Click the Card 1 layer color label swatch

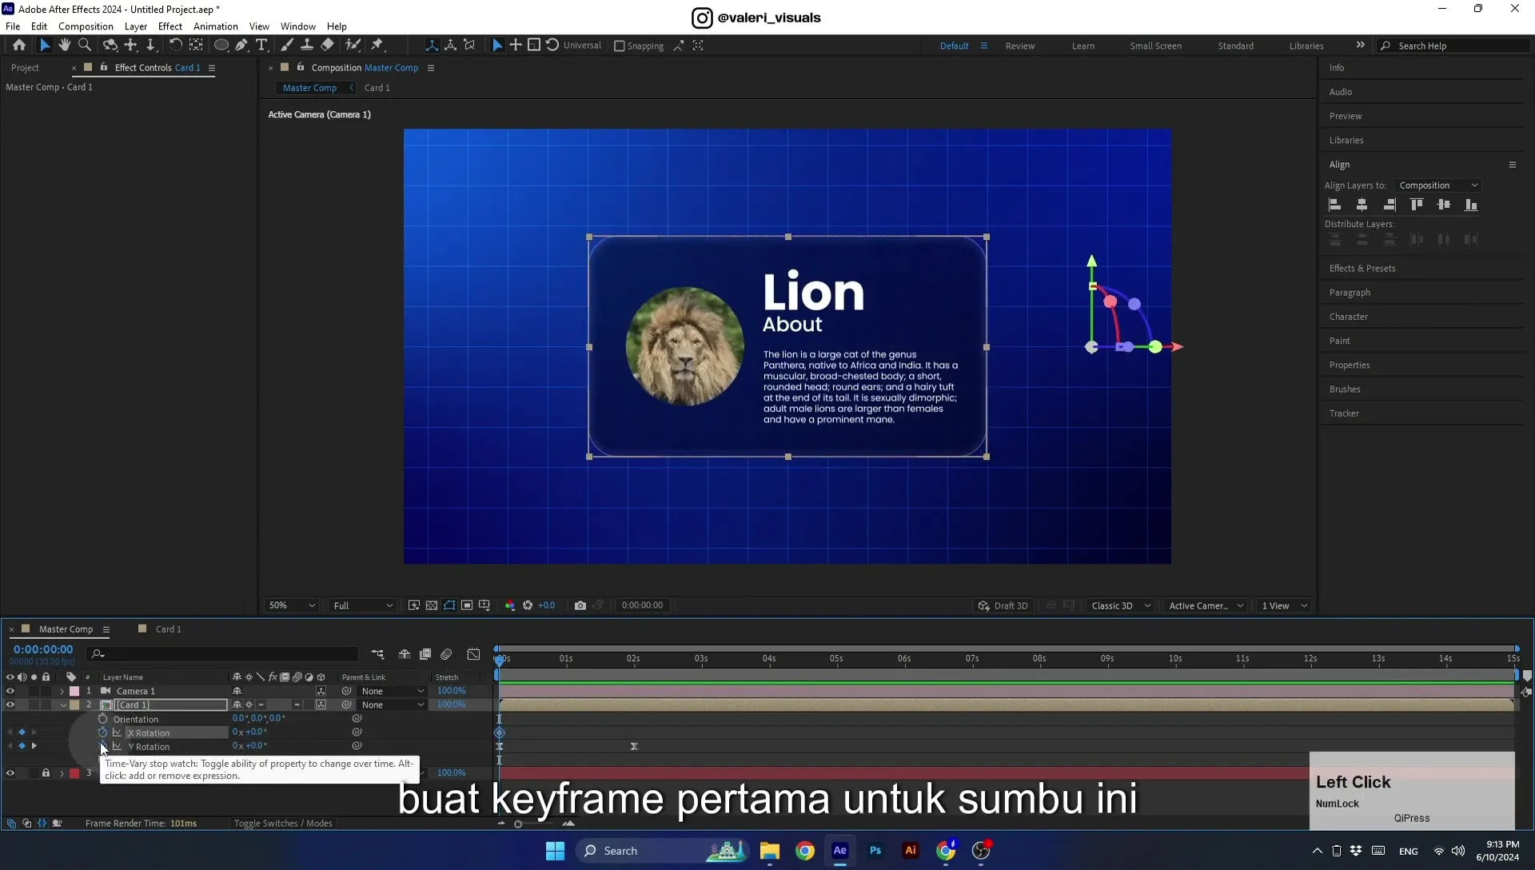[74, 704]
